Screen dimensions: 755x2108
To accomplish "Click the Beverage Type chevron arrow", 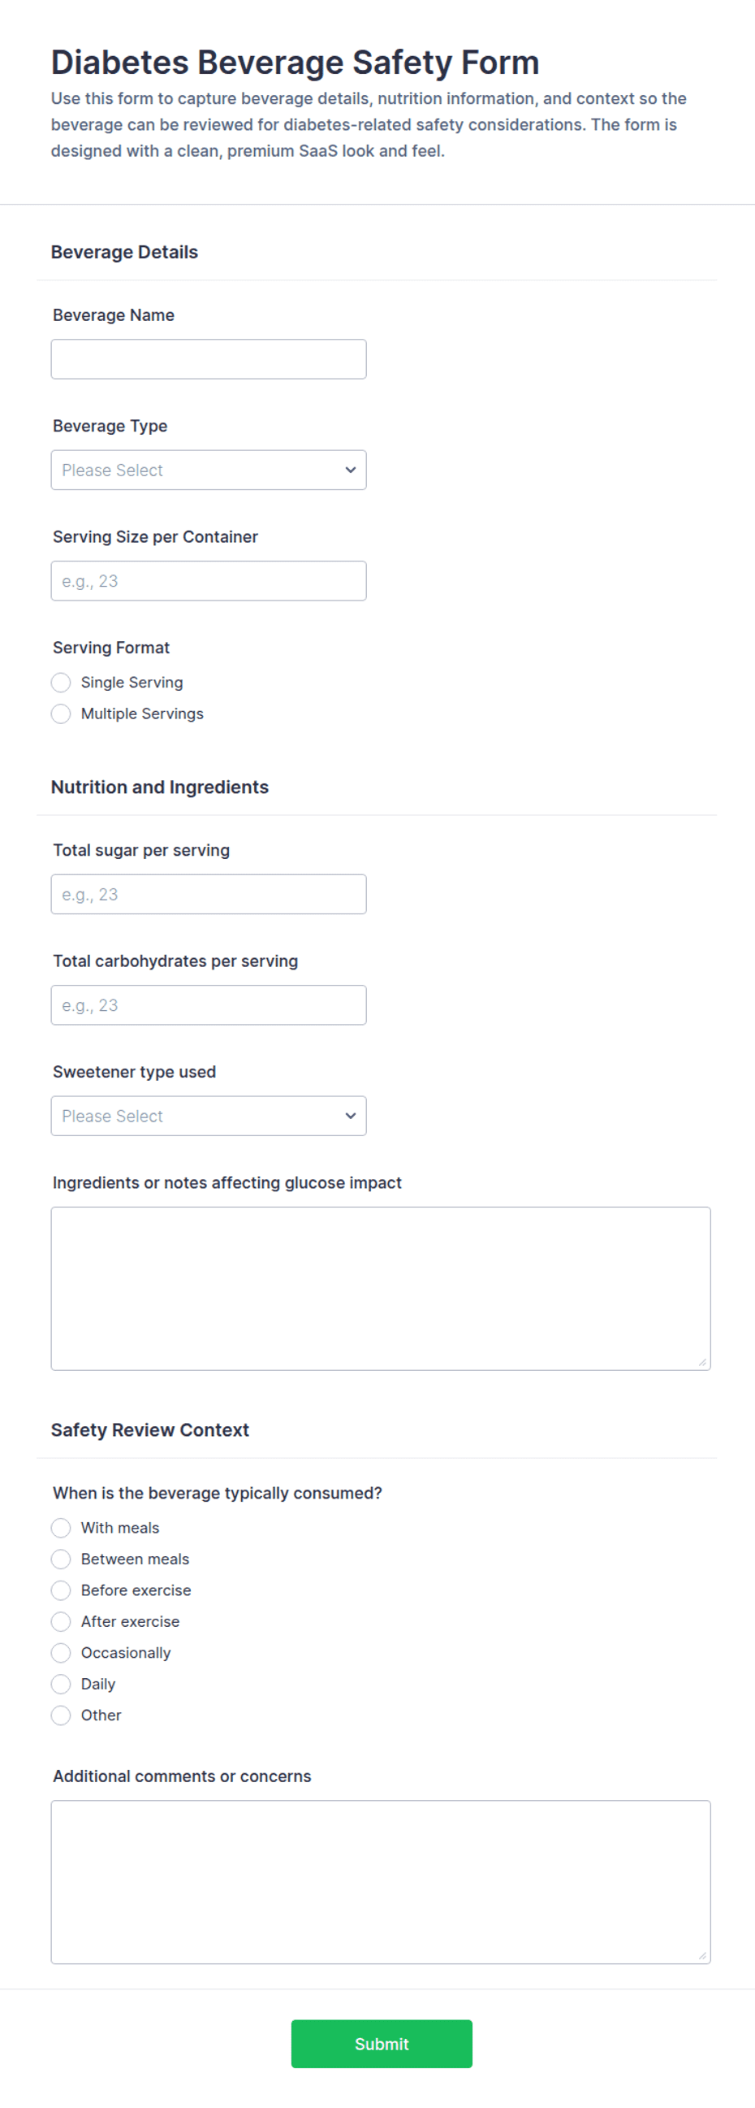I will pyautogui.click(x=351, y=470).
